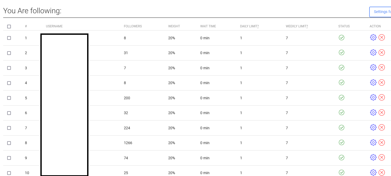391x176 pixels.
Task: Tick the checkbox for row 9
Action: tap(9, 158)
